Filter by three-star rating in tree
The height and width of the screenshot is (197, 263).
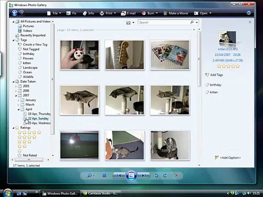(x=25, y=142)
